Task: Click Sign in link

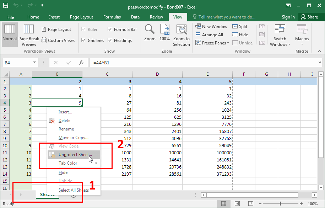Action: click(x=288, y=17)
